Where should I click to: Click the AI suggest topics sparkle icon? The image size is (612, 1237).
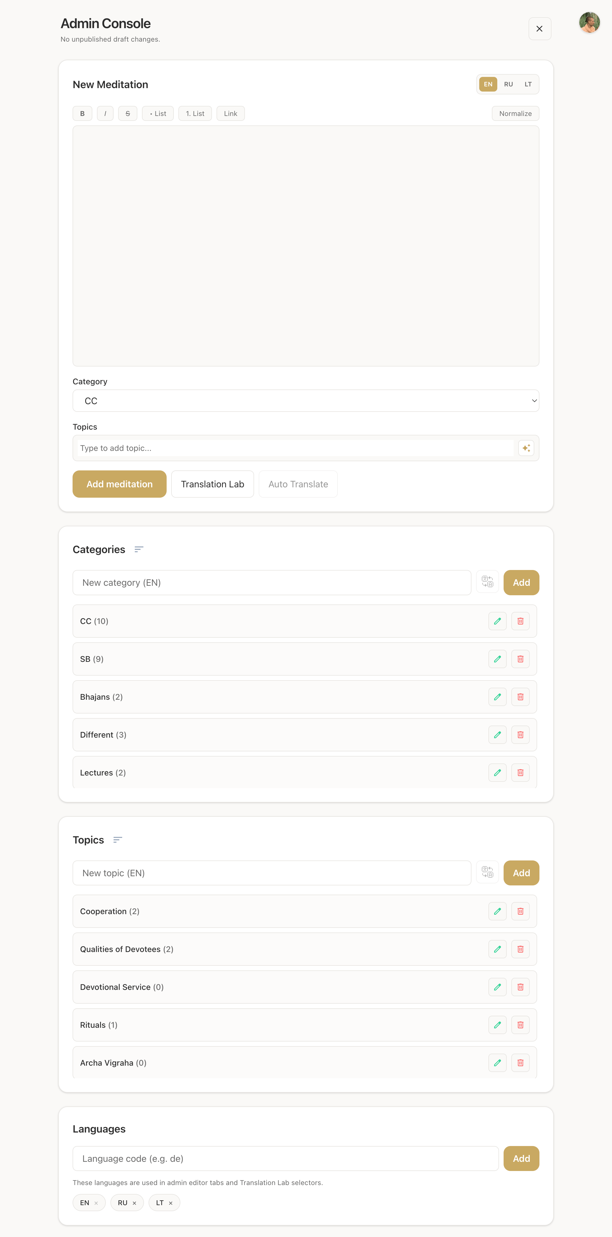click(526, 448)
